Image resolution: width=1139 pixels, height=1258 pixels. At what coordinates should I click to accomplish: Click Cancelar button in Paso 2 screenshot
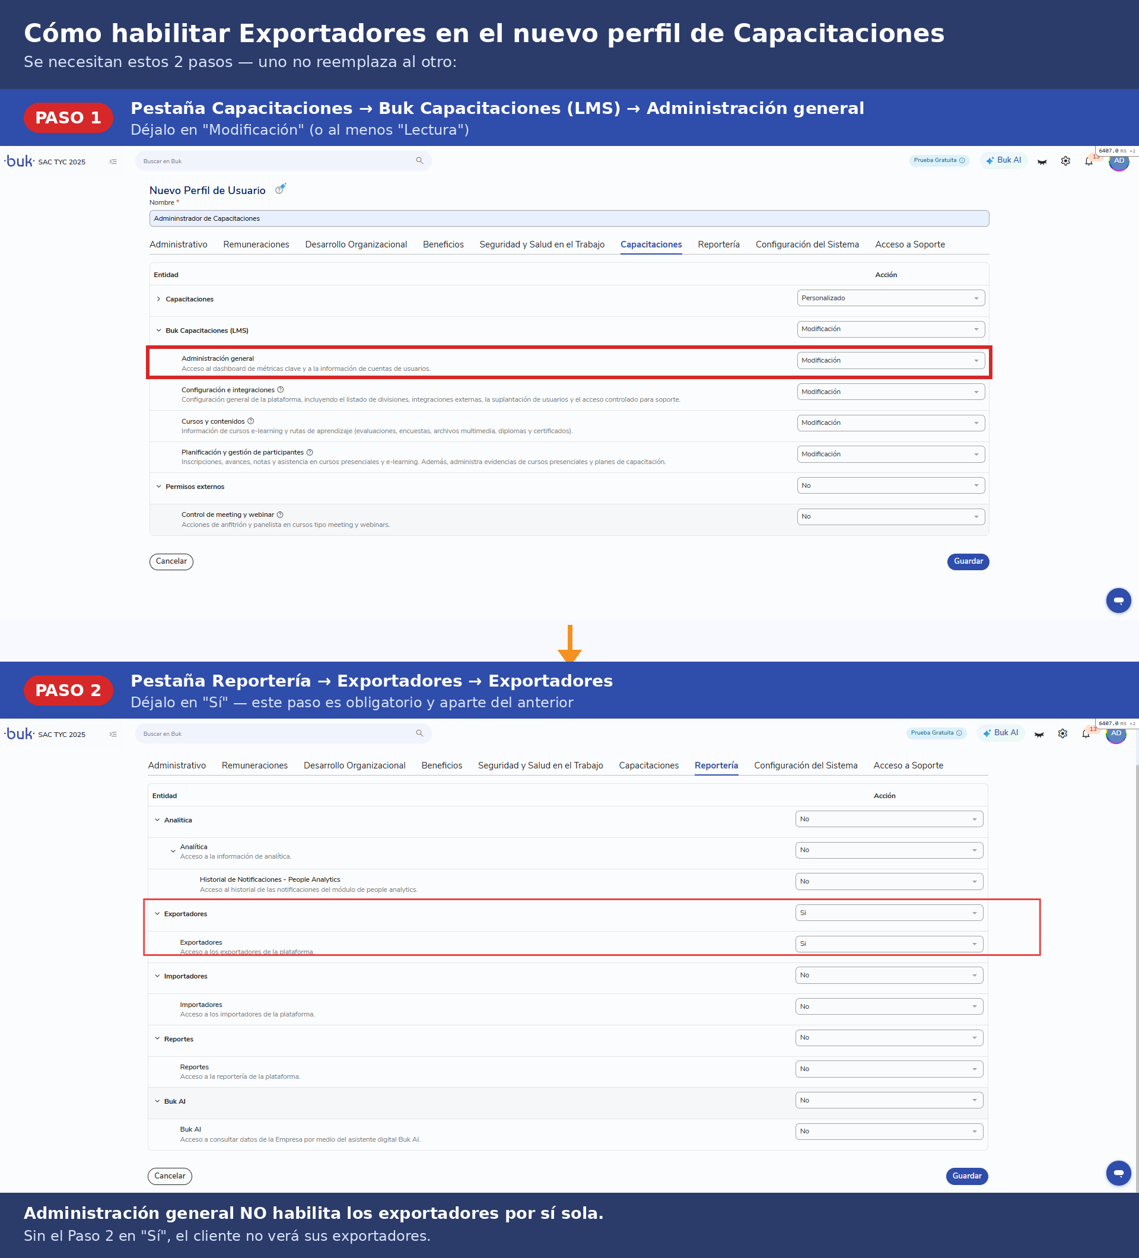[x=170, y=1176]
